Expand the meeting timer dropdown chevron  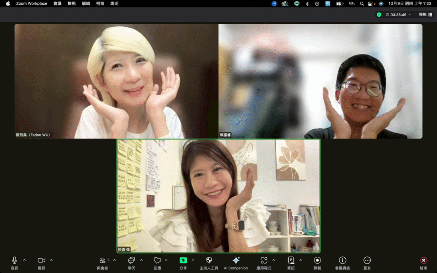[410, 15]
